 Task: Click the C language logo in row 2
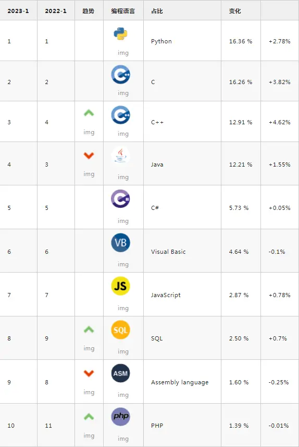[x=121, y=74]
